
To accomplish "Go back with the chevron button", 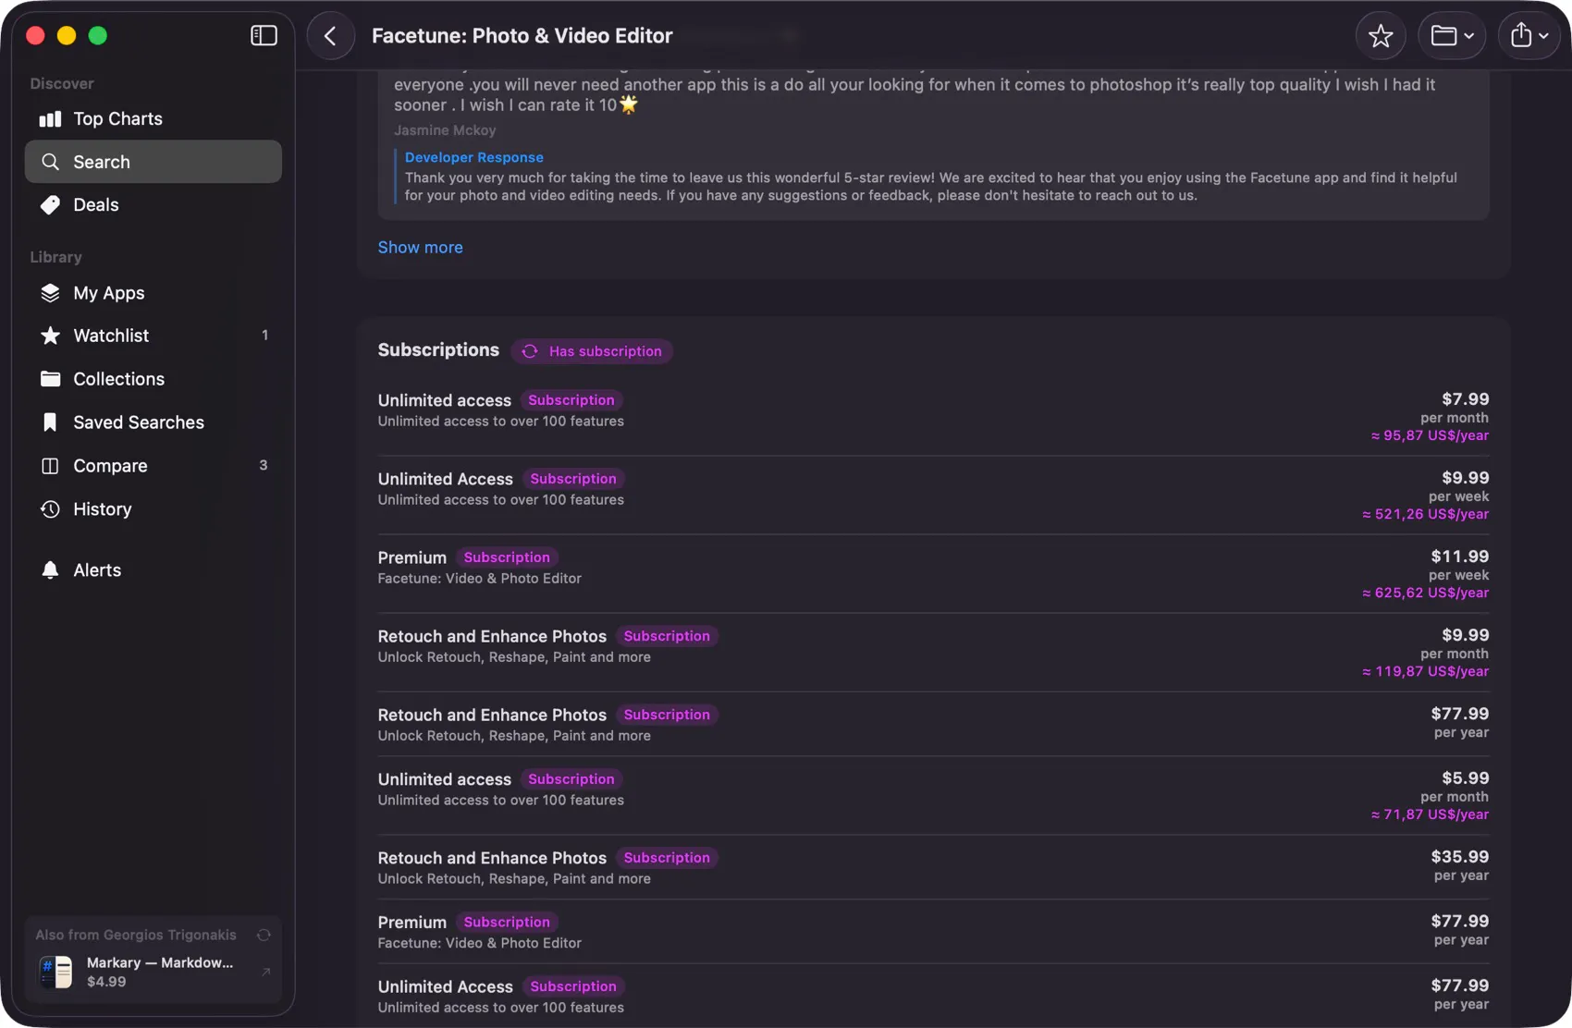I will 330,36.
